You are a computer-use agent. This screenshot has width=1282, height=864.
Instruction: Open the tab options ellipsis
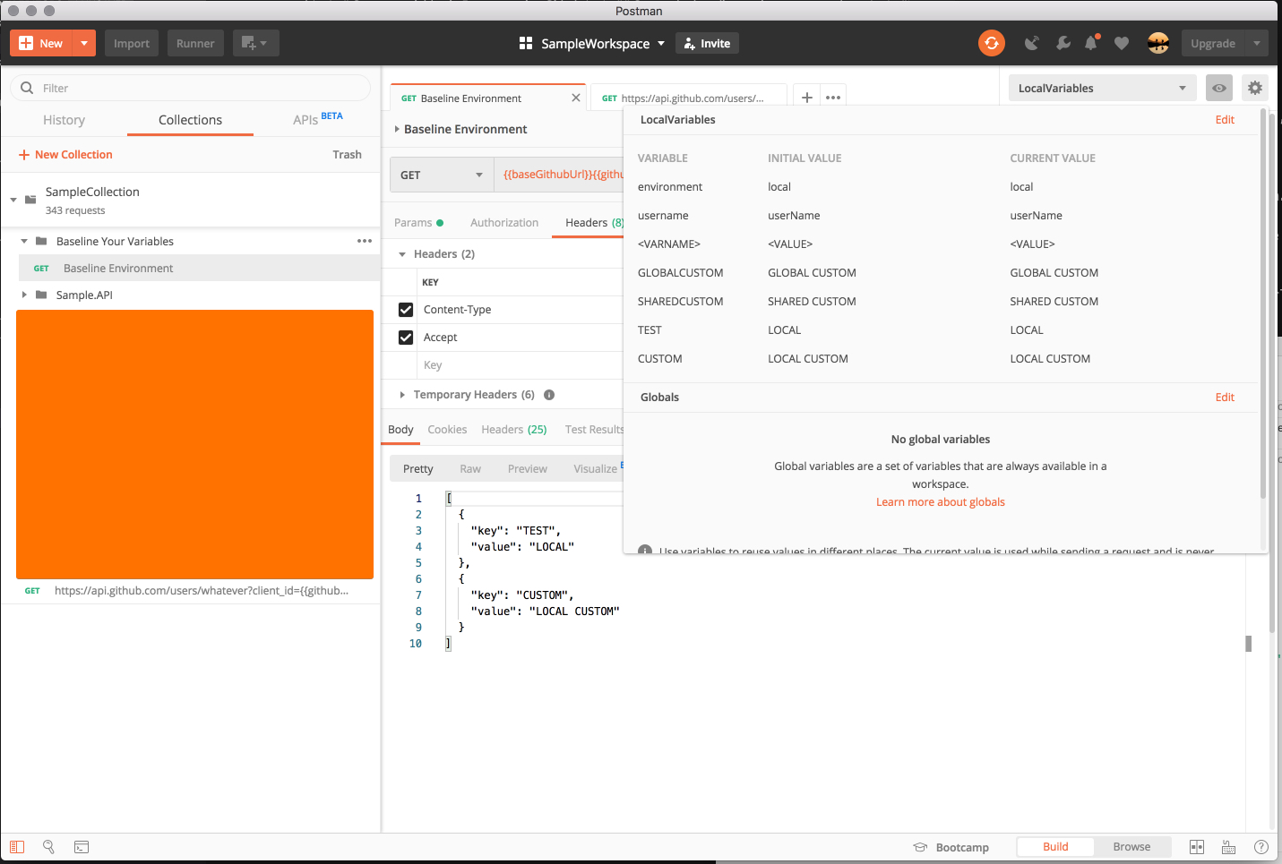point(833,98)
